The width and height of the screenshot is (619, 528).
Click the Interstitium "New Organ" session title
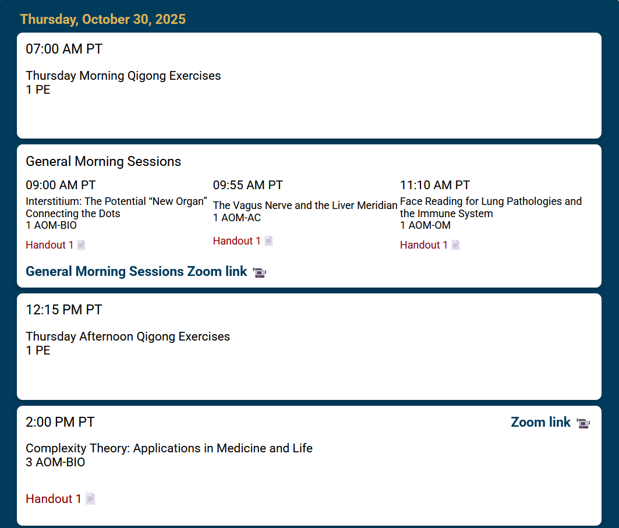116,207
